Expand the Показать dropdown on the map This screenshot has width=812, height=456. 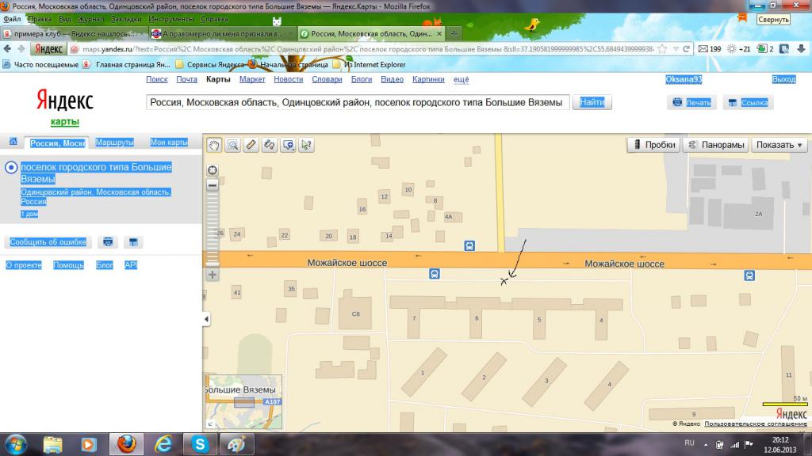779,145
